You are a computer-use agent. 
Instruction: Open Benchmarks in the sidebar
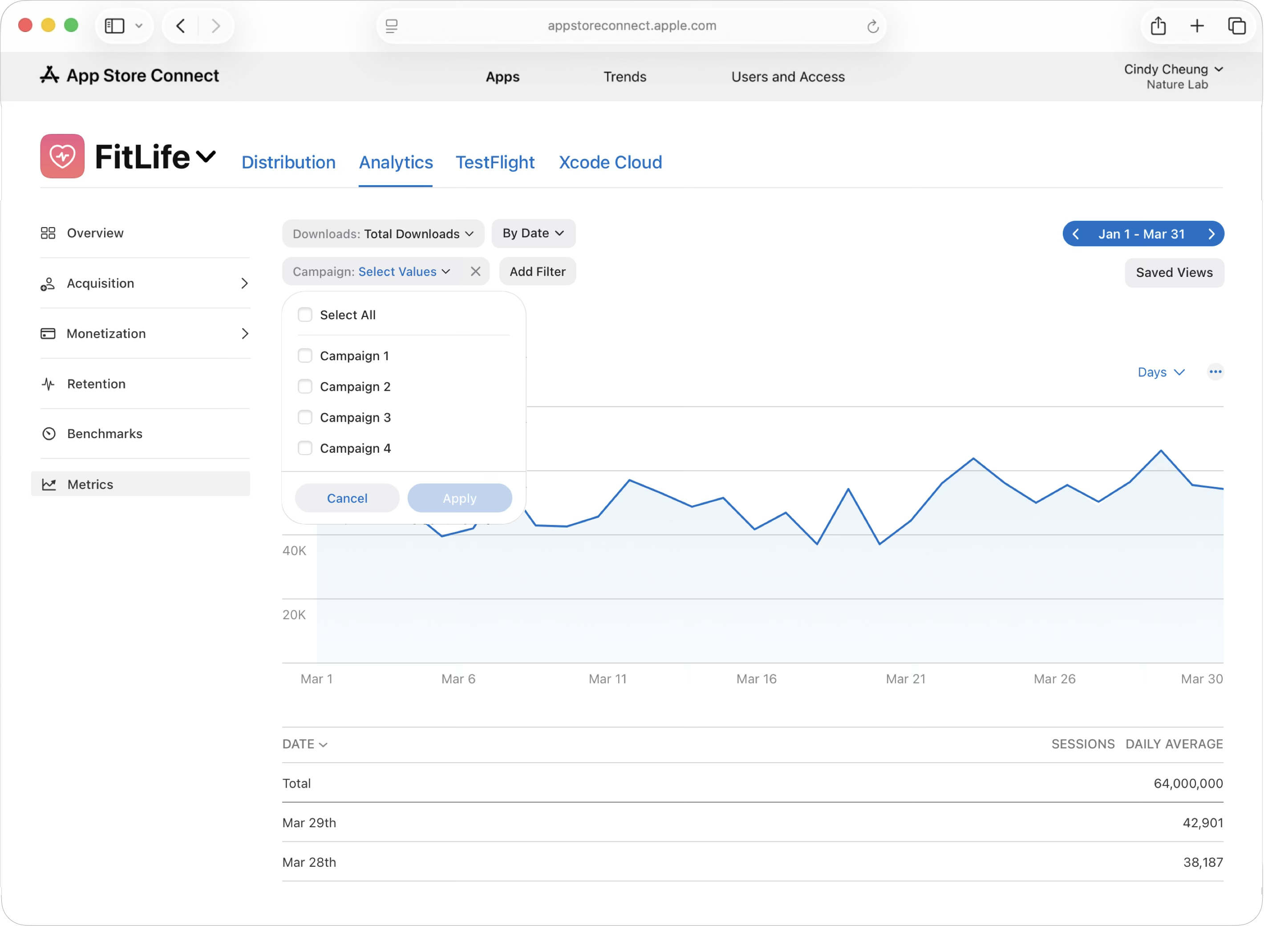pos(104,434)
